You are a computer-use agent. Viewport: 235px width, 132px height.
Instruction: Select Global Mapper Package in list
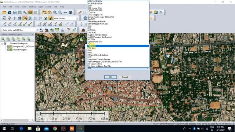point(118,23)
